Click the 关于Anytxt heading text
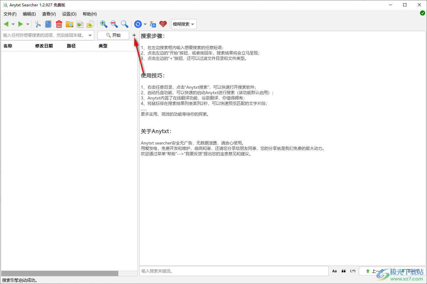427x284 pixels. [156, 131]
